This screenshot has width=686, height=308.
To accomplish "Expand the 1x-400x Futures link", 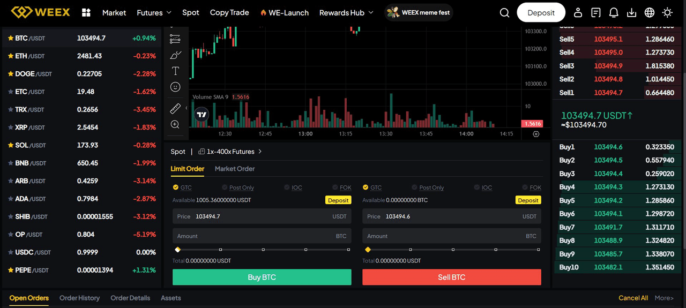I will [230, 152].
